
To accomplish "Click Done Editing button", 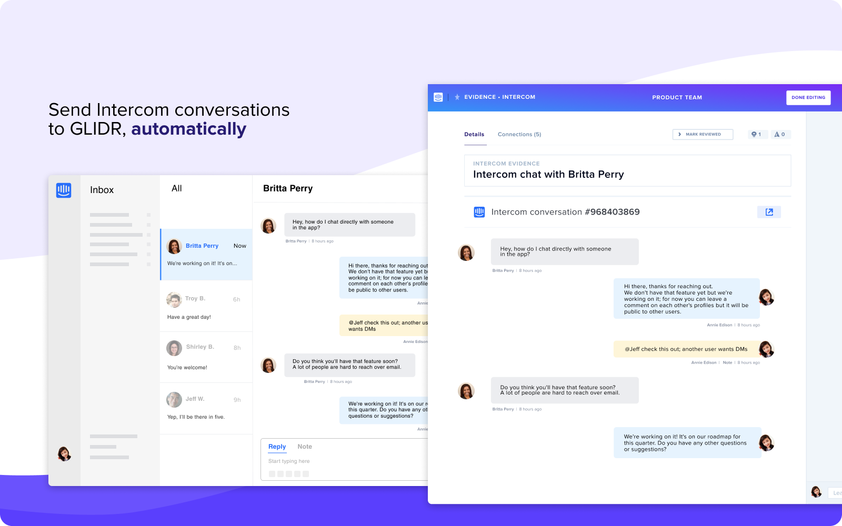I will [x=808, y=98].
